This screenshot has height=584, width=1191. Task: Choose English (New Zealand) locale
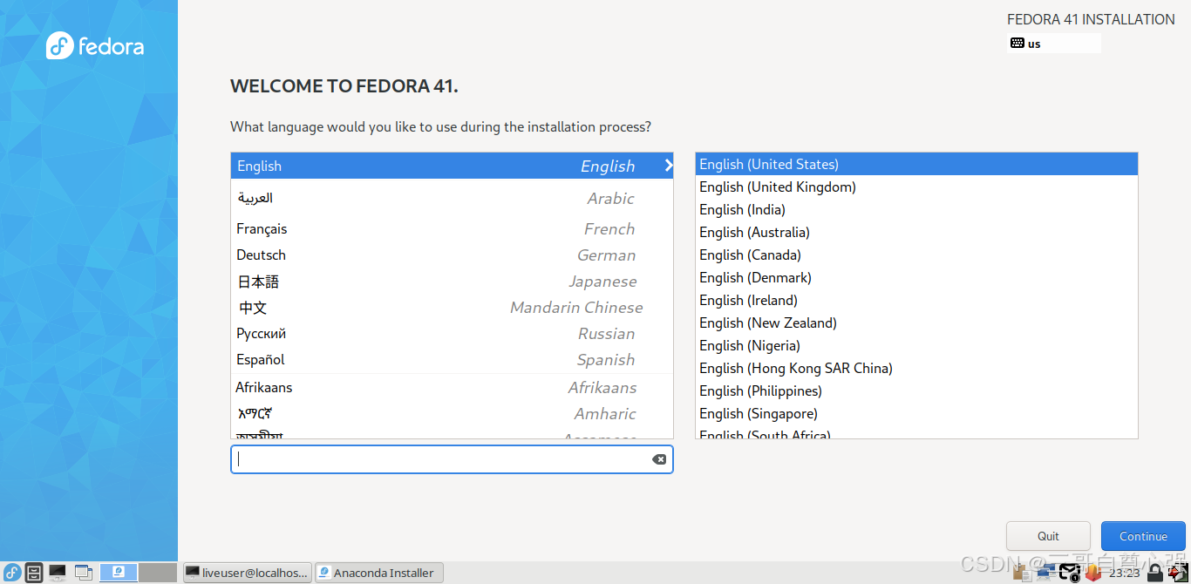tap(916, 323)
